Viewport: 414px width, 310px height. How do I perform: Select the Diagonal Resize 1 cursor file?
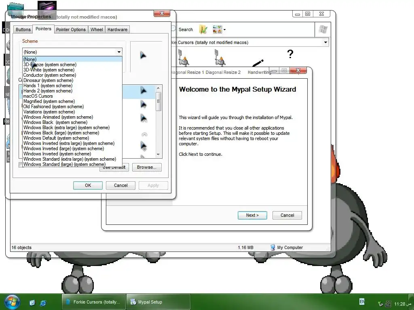pos(184,57)
